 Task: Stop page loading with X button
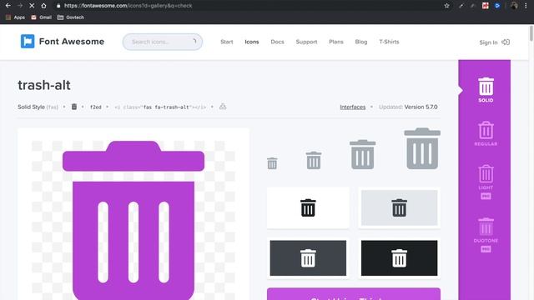32,6
